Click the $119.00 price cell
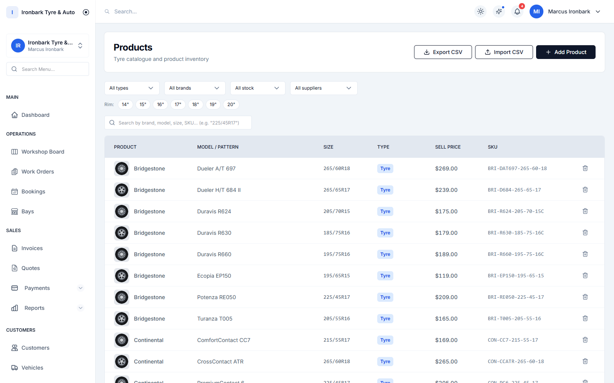This screenshot has width=614, height=383. pyautogui.click(x=446, y=276)
